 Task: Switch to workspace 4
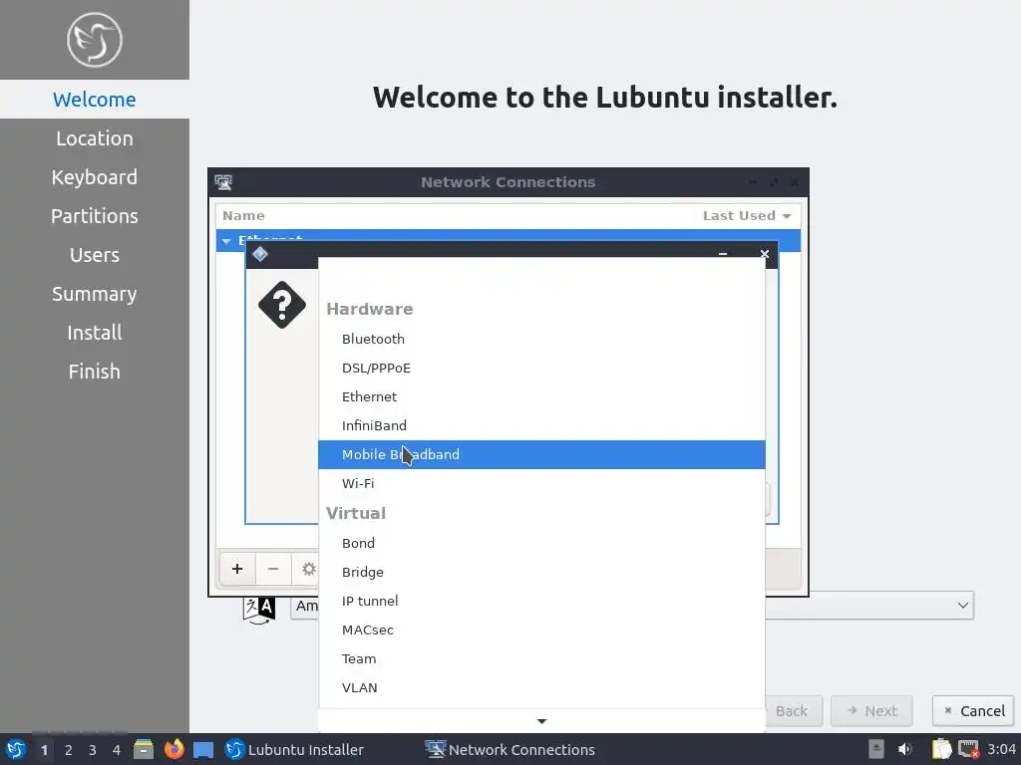point(117,750)
